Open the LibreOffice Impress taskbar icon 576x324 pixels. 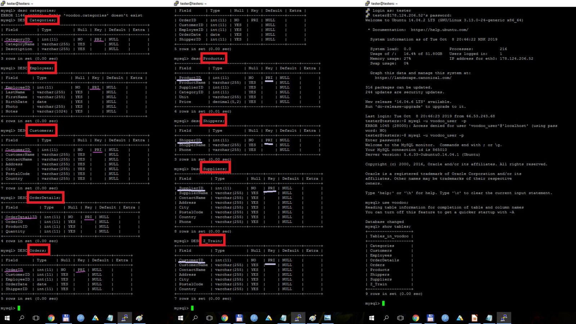pyautogui.click(x=474, y=318)
